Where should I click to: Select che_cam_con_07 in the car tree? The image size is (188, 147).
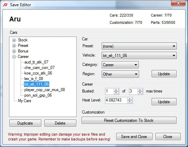click(x=40, y=68)
